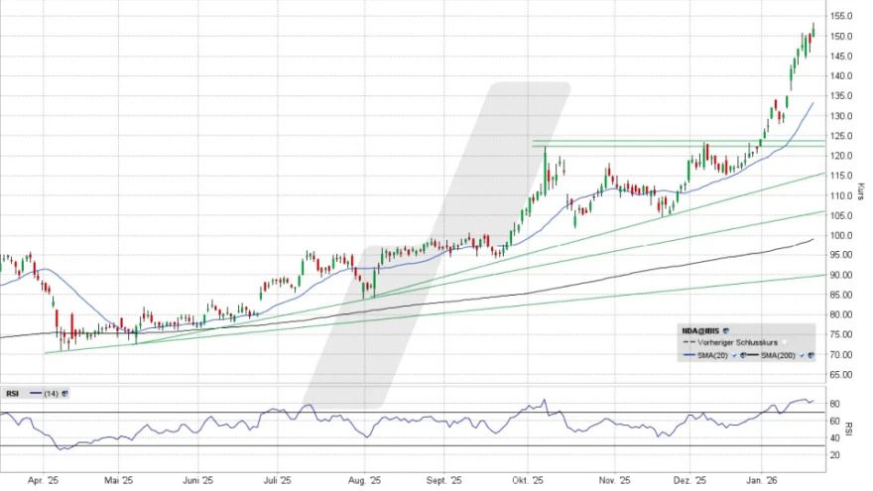Click the 155.0 price axis label

[842, 17]
